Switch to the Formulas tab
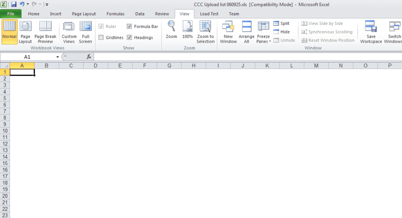Viewport: 402px width, 218px height. point(115,14)
